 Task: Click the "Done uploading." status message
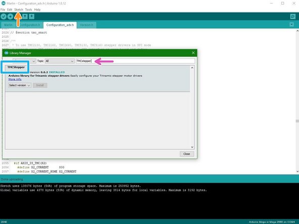click(x=12, y=179)
